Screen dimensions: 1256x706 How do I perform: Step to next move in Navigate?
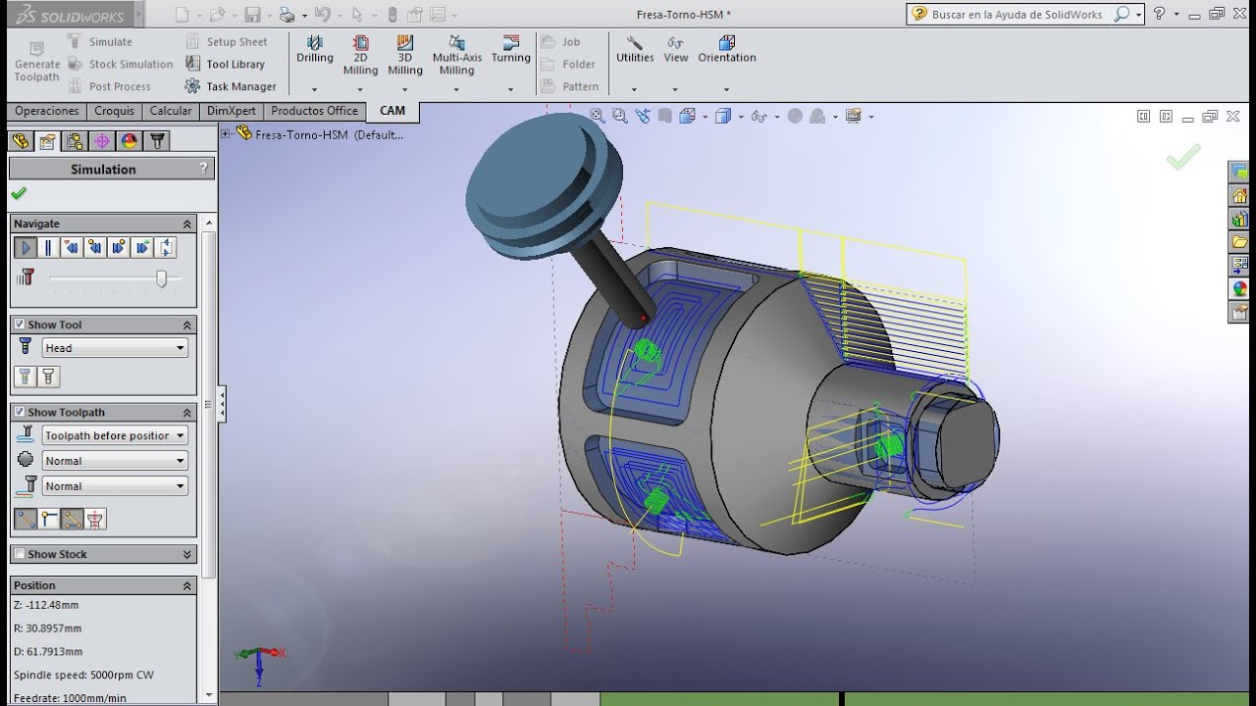point(119,247)
